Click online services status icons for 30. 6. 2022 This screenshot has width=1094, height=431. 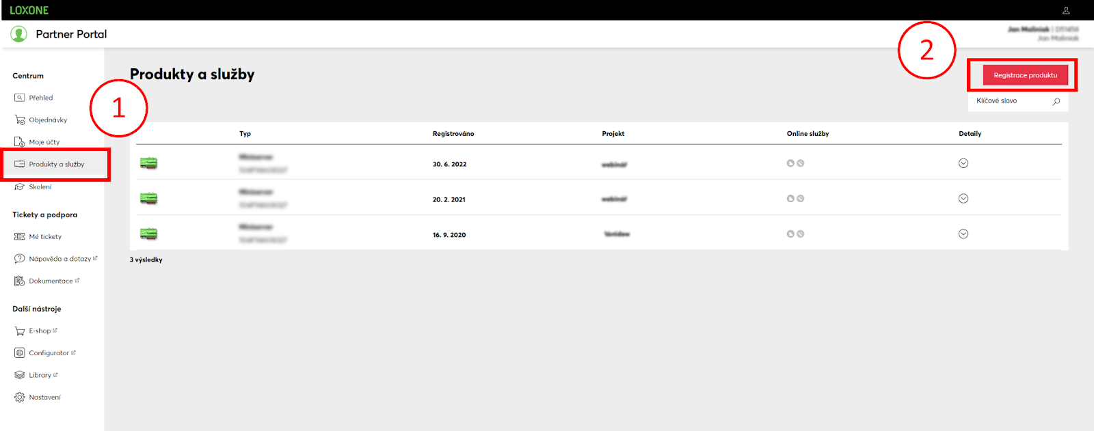pos(795,163)
